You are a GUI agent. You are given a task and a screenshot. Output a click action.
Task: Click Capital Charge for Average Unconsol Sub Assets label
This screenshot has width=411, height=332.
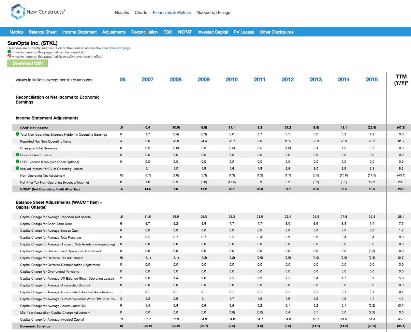(x=67, y=244)
